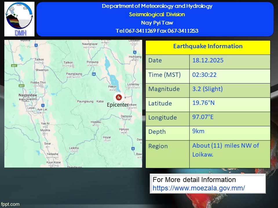The image size is (278, 208).
Task: Click the route 54 highway shield
Action: pos(94,74)
